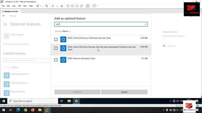Click Find an installed optional feature box
The image size is (202, 113).
27,60
